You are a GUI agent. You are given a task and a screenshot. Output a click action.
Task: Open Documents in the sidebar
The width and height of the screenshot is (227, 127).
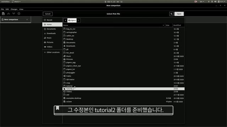click(x=52, y=29)
